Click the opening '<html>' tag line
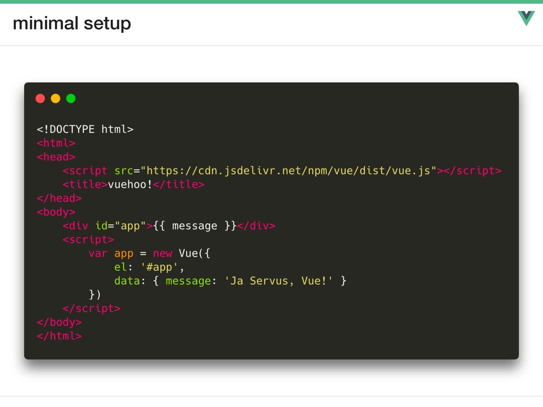Screen dimensions: 543x407 56,143
